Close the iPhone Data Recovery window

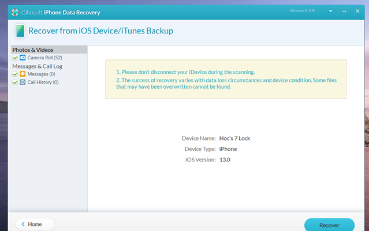[357, 11]
